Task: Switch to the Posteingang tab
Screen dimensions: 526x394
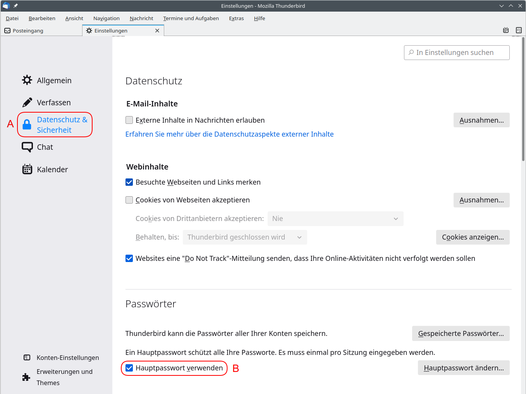Action: point(41,31)
